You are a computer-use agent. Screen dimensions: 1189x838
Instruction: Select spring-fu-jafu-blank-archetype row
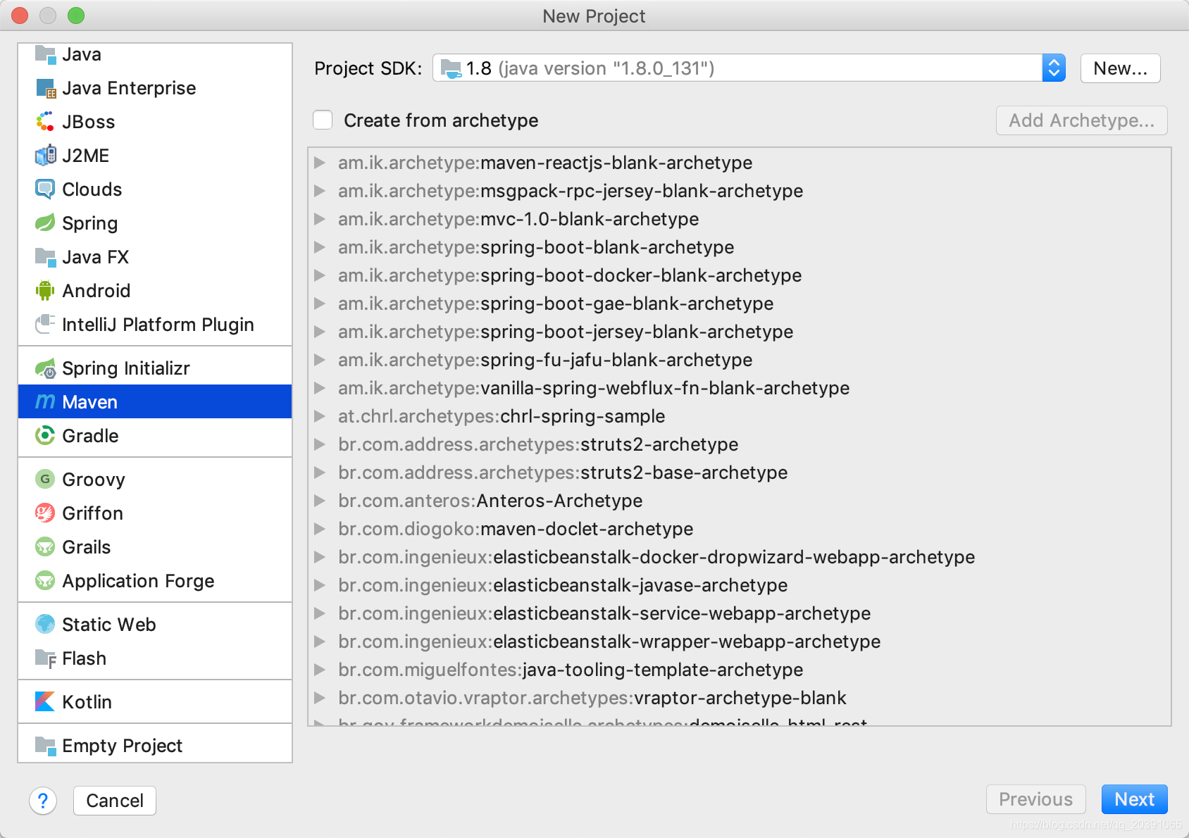tap(739, 360)
